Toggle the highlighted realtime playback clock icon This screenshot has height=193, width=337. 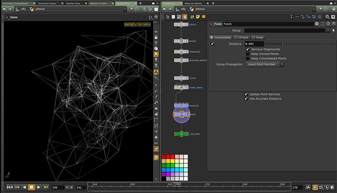pos(315,187)
